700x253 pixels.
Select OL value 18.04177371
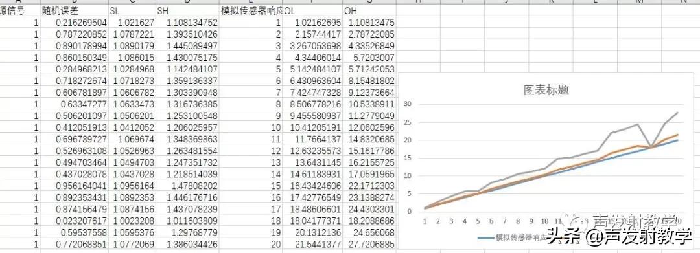pyautogui.click(x=312, y=221)
